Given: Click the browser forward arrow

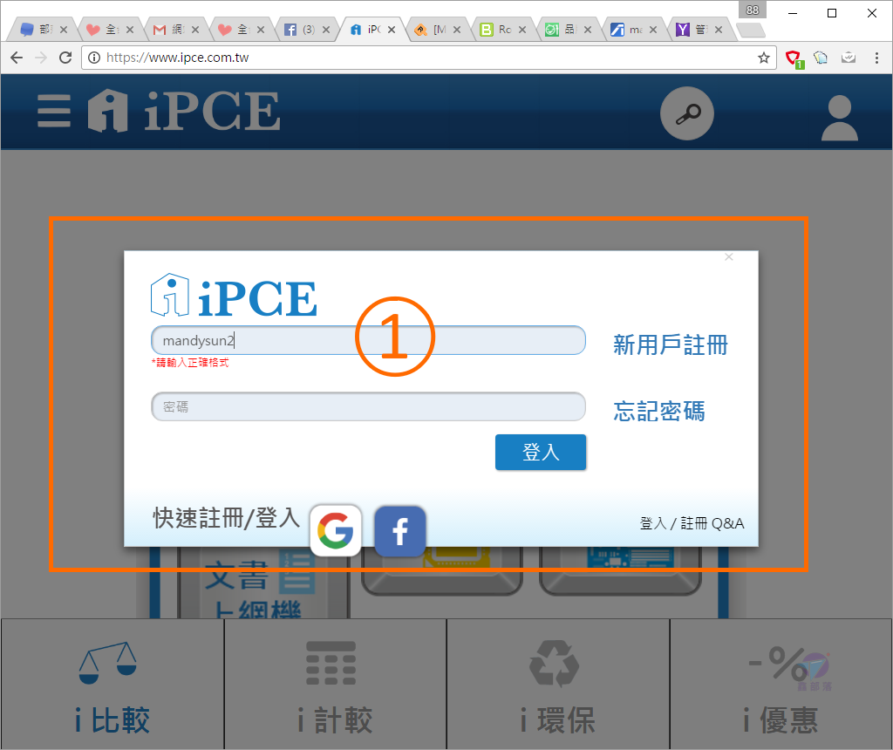Looking at the screenshot, I should (x=41, y=58).
